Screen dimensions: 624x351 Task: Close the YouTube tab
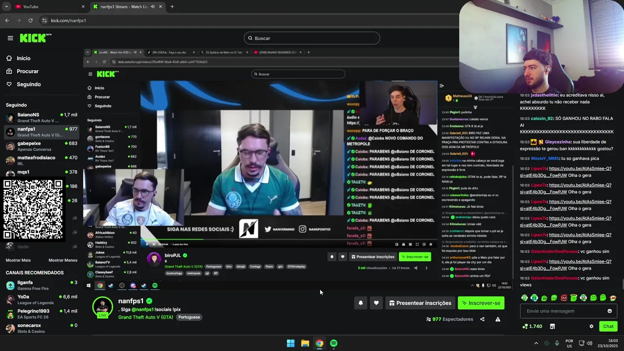(83, 7)
